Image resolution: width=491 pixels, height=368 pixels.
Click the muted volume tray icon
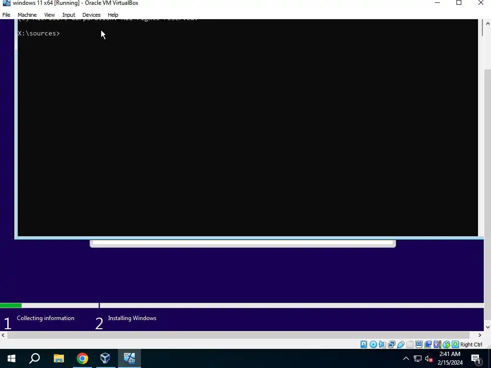pos(429,358)
